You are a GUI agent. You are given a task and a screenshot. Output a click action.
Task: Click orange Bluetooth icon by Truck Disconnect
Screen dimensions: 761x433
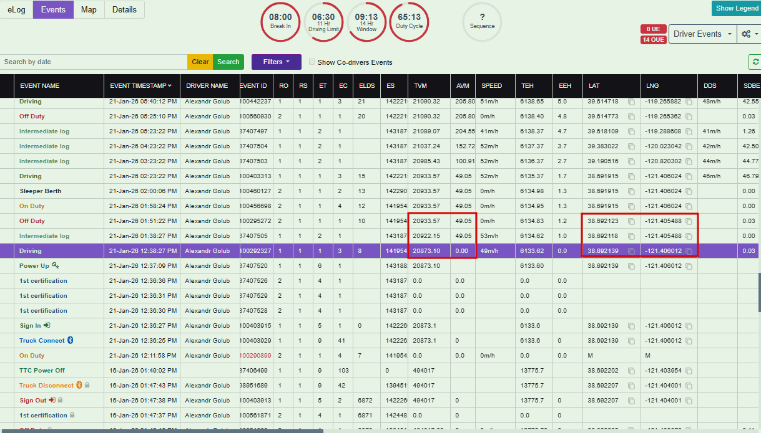[x=79, y=385]
